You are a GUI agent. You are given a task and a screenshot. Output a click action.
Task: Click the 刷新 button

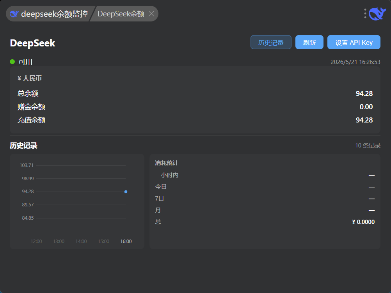tap(309, 43)
